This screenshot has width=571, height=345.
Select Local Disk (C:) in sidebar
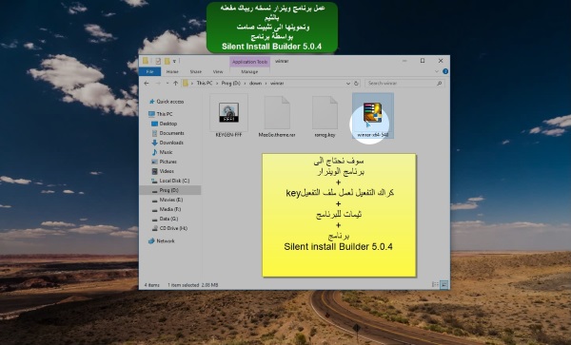170,181
